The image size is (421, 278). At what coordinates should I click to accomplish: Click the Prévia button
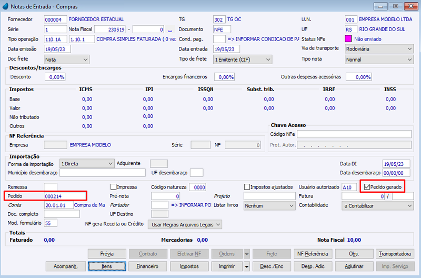[107, 254]
